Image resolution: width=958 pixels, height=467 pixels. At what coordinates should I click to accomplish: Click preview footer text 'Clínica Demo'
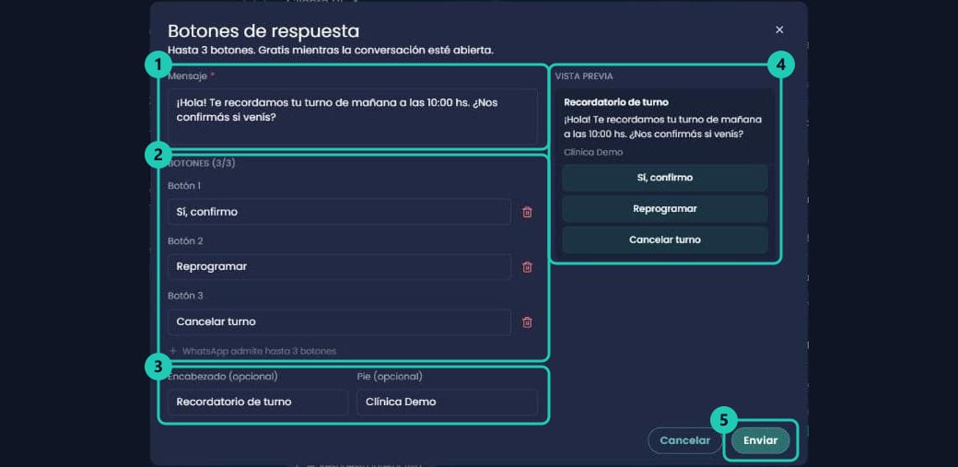pos(593,152)
